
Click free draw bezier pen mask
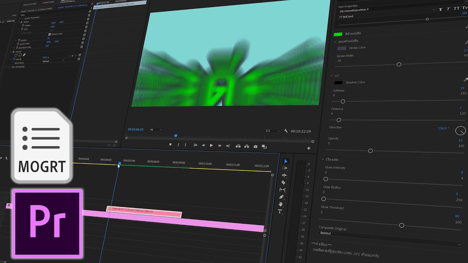click(x=24, y=55)
